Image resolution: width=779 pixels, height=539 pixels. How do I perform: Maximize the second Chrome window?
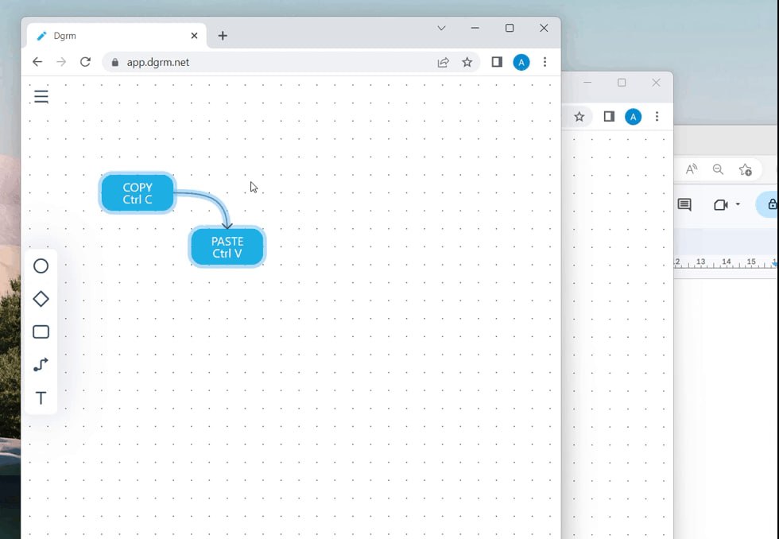622,83
